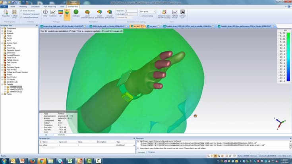Expand the Field Monitors tree node
The width and height of the screenshot is (292, 164).
pos(2,70)
